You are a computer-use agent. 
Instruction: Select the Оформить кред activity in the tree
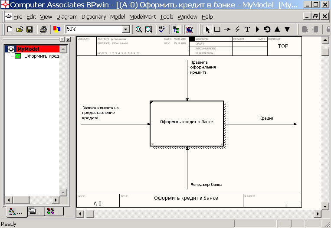(x=42, y=56)
